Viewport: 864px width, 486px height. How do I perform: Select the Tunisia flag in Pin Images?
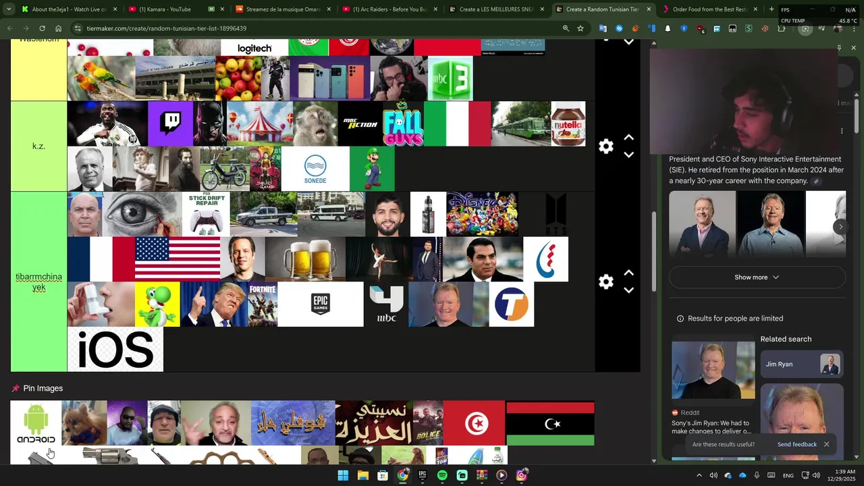[x=475, y=423]
